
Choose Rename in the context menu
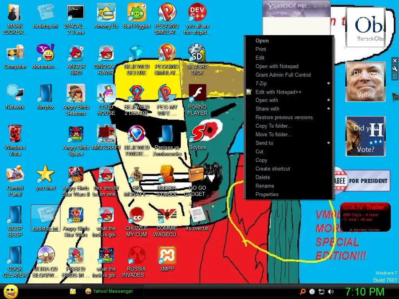click(x=289, y=186)
